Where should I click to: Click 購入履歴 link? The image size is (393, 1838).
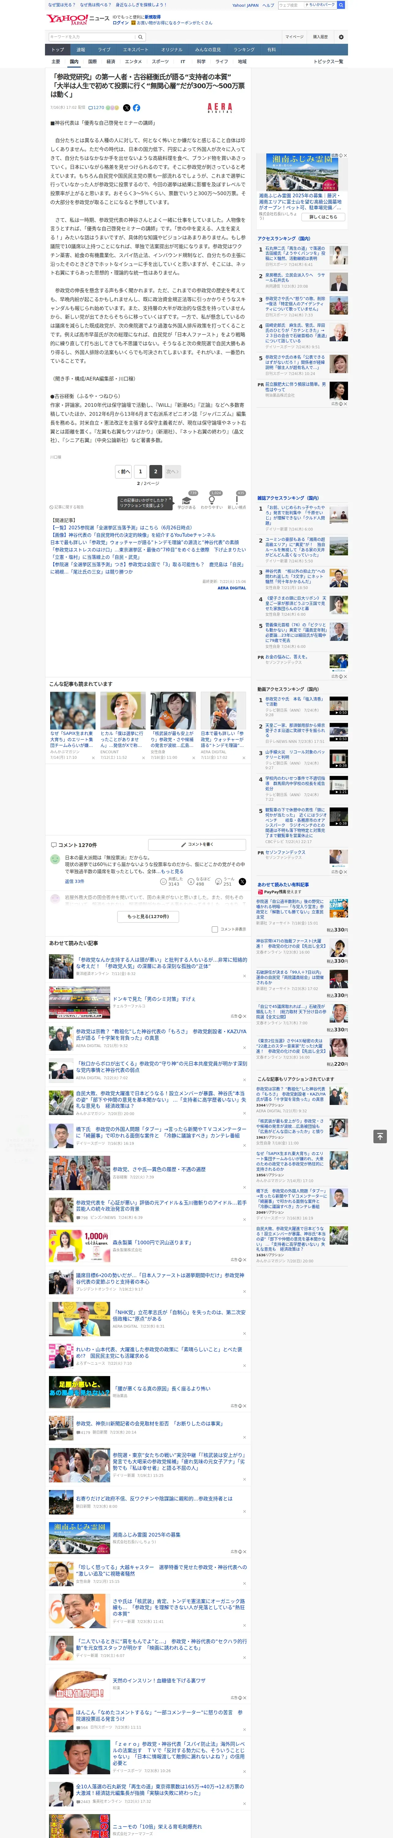coord(320,36)
